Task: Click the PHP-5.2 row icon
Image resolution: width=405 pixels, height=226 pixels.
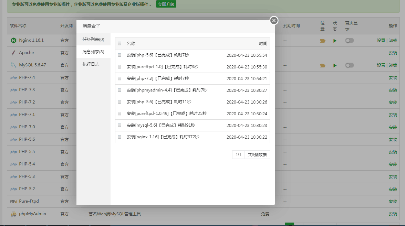Action: click(x=13, y=189)
